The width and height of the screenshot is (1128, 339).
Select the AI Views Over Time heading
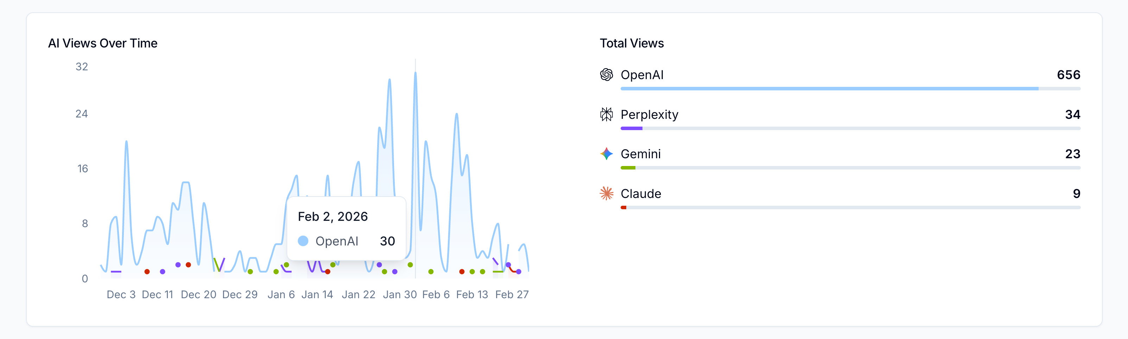tap(102, 43)
